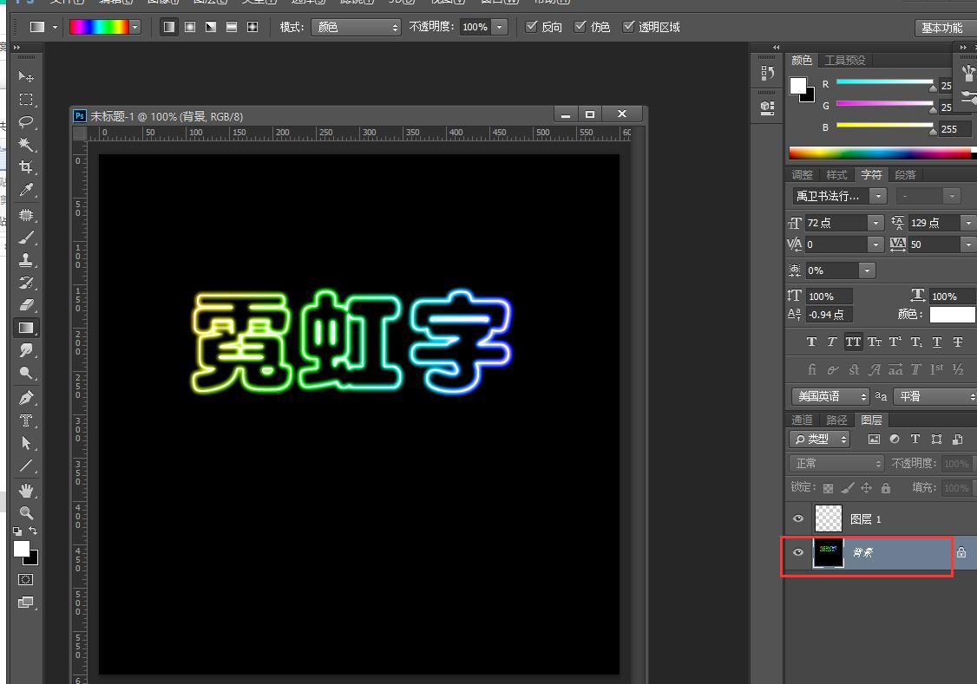Toggle all-caps TT formatting in Character panel
The width and height of the screenshot is (977, 684).
(x=853, y=342)
